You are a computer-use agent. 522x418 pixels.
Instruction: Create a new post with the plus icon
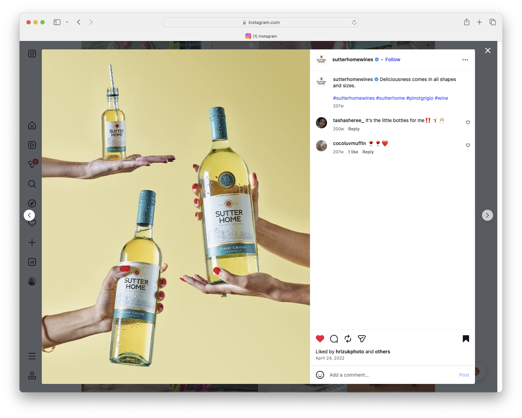(x=32, y=242)
